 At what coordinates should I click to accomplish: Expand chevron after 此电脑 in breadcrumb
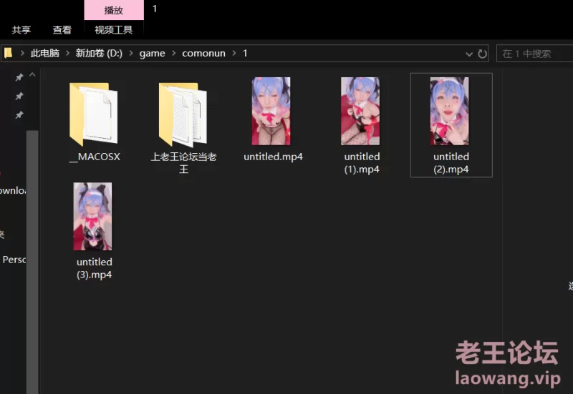point(67,53)
